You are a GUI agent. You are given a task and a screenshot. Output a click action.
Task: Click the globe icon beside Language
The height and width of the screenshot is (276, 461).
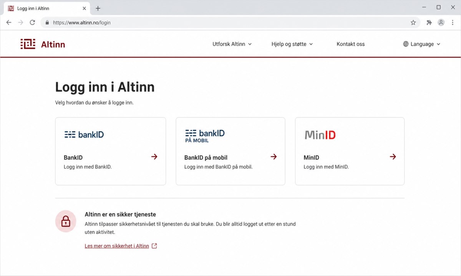[x=406, y=44]
